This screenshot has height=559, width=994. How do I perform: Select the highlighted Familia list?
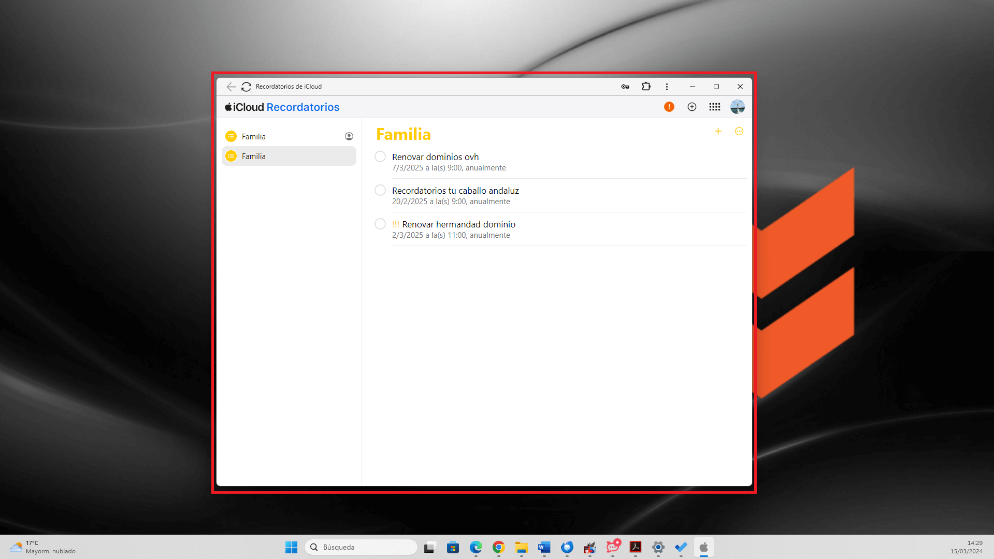pos(289,156)
